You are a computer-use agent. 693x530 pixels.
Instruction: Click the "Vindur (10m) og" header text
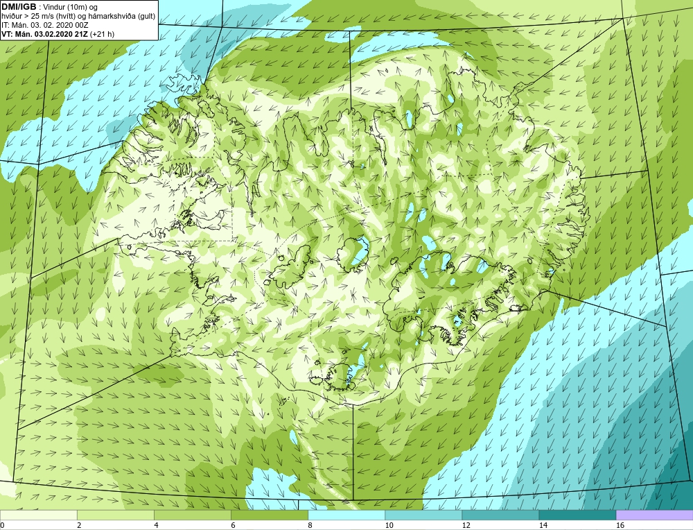pos(71,7)
